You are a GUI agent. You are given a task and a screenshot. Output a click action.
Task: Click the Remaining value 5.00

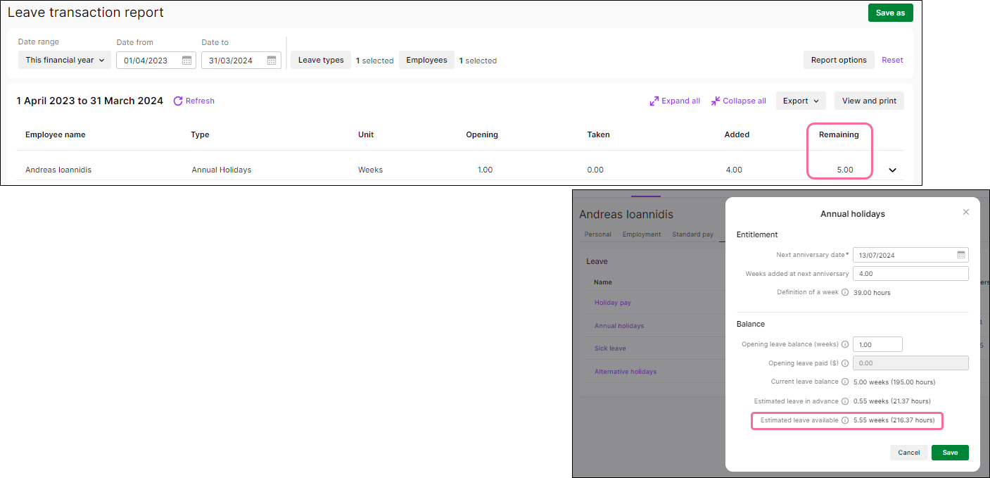[844, 170]
